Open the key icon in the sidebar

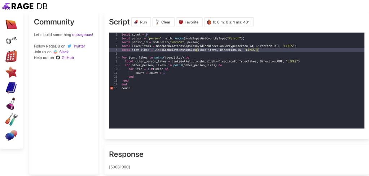pyautogui.click(x=11, y=40)
